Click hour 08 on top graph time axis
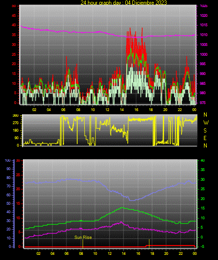218x260 pixels. 78,110
